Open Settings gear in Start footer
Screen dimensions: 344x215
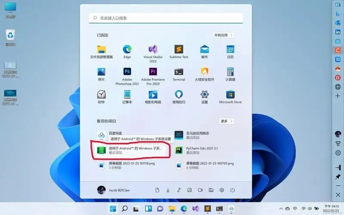pos(222,190)
